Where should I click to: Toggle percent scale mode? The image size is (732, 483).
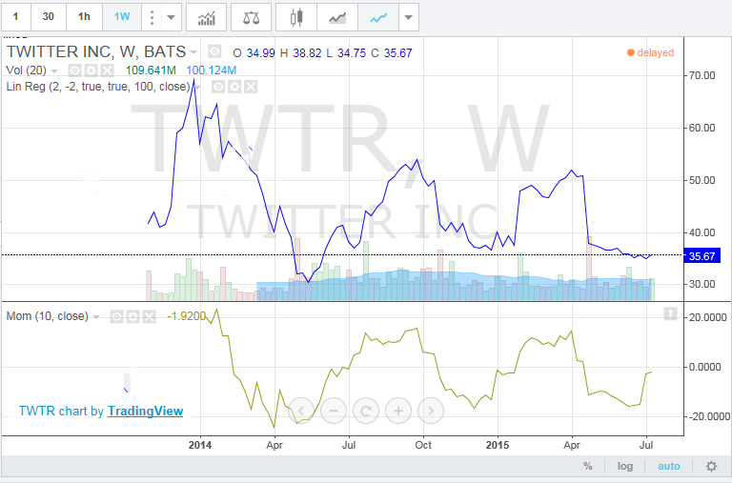(588, 466)
